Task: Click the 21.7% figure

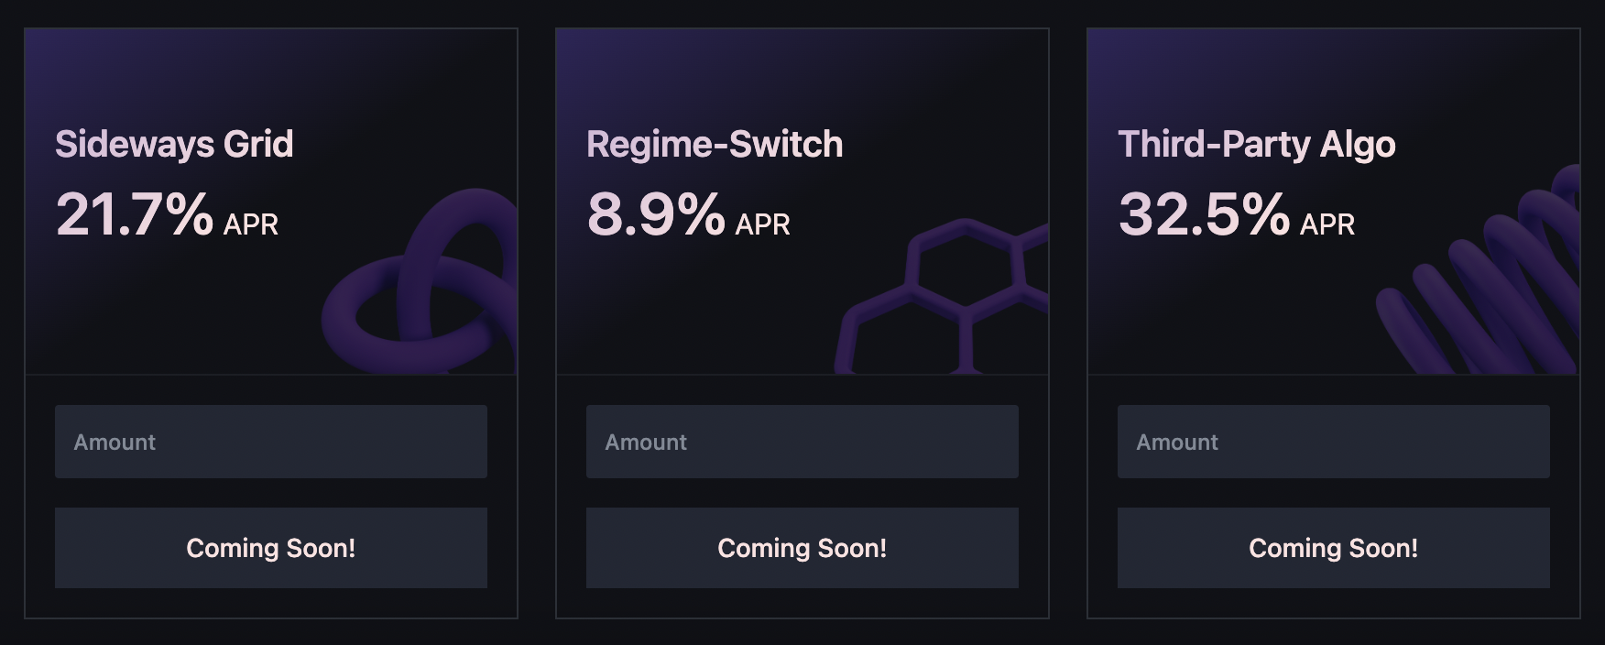Action: [x=135, y=214]
